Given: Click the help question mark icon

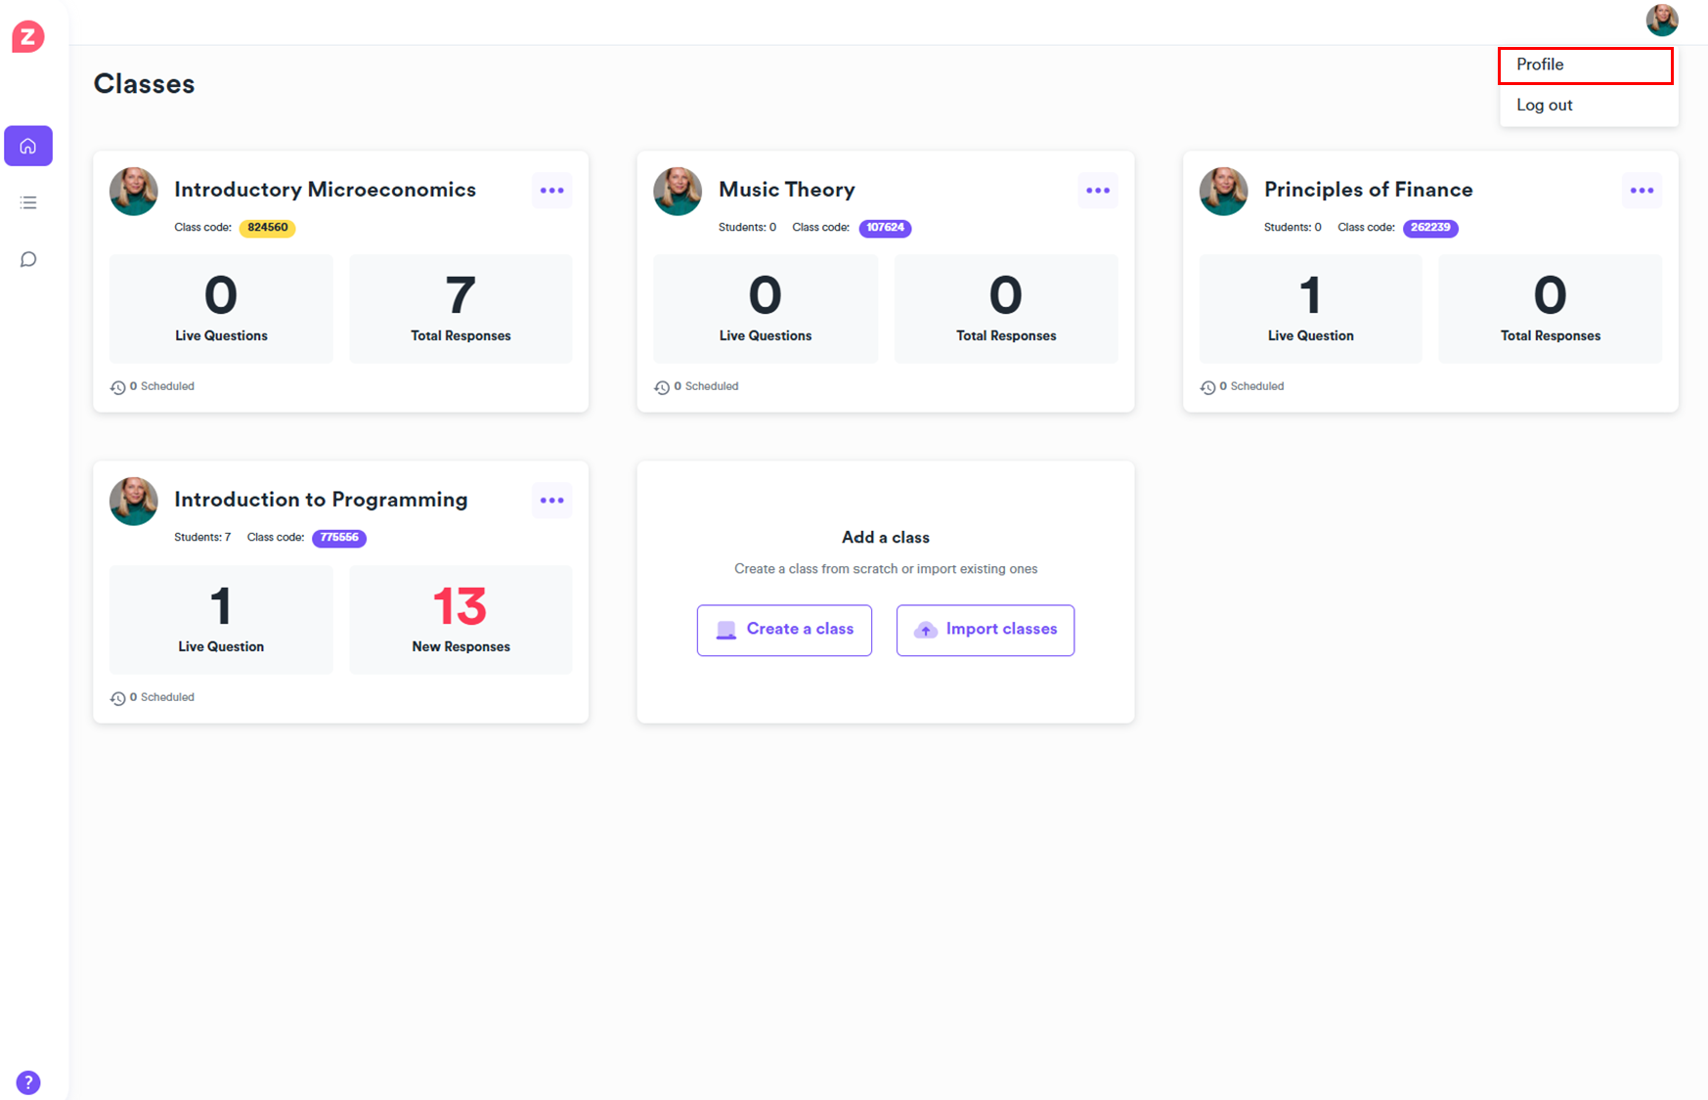Looking at the screenshot, I should click(28, 1081).
